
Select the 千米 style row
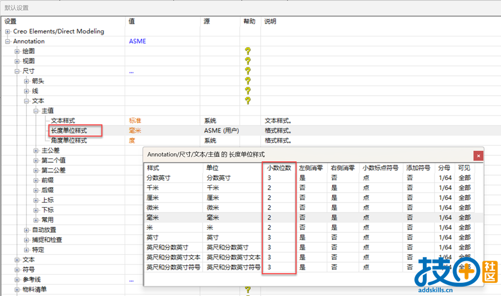309,188
